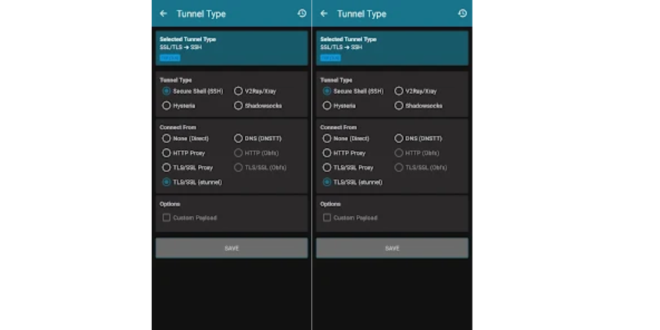Select None (Direct) in the right screen
The width and height of the screenshot is (660, 330).
click(327, 139)
